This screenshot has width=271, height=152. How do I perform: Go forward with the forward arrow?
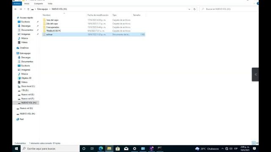click(21, 9)
